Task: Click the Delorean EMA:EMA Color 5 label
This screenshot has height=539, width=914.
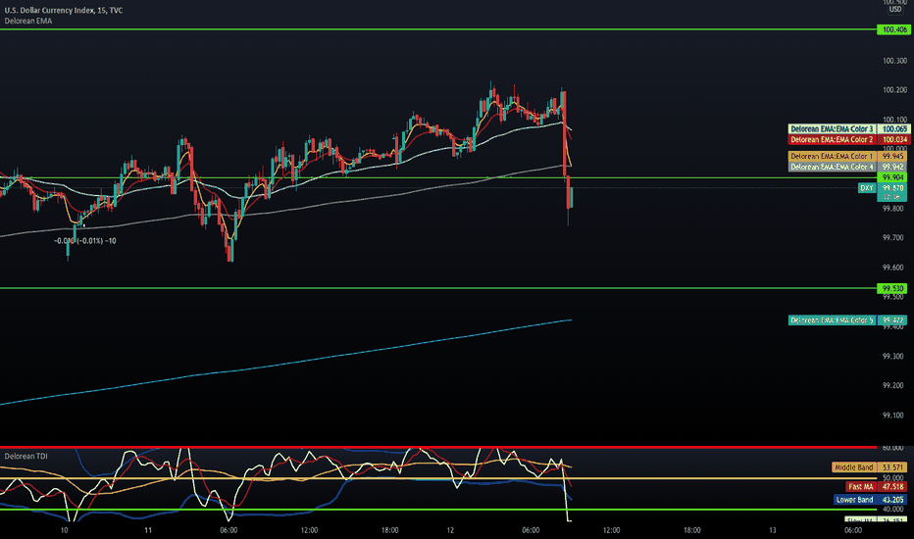Action: (832, 319)
